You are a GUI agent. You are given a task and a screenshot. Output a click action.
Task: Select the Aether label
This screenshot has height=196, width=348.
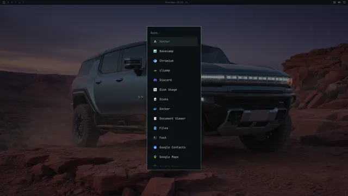164,41
